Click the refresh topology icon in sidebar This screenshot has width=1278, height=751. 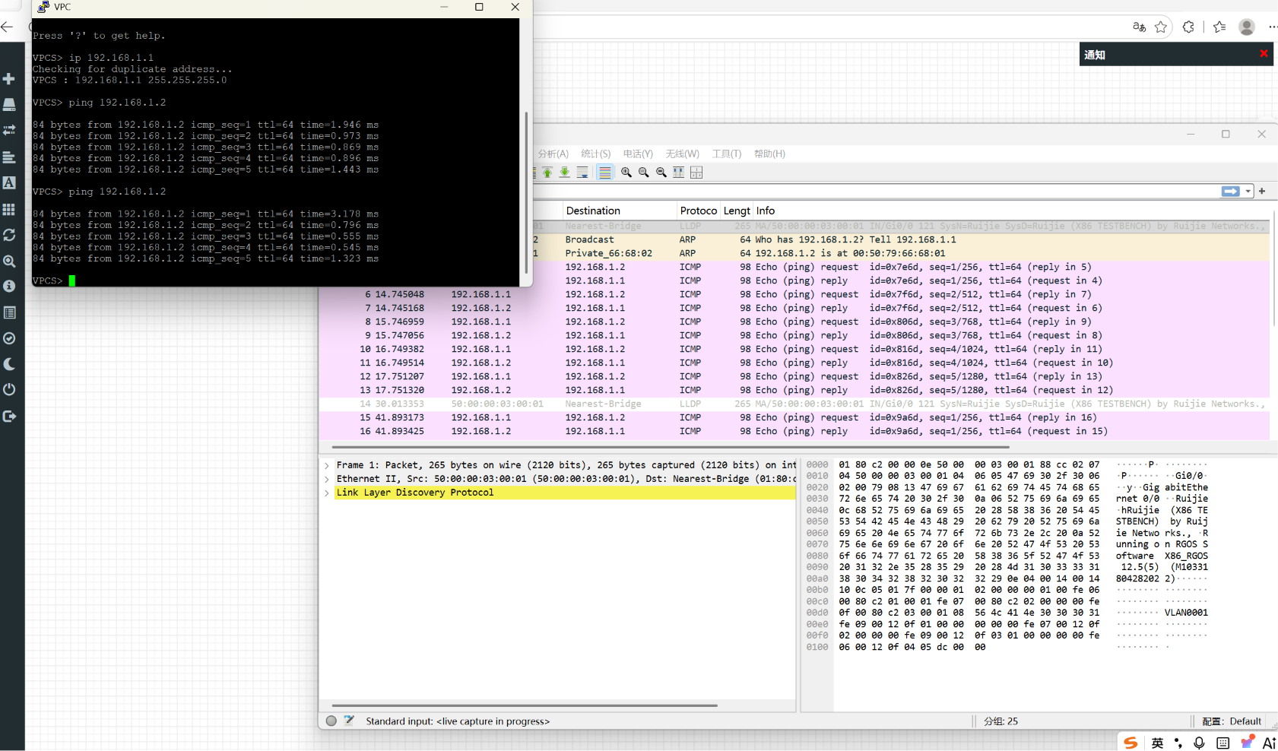[9, 235]
